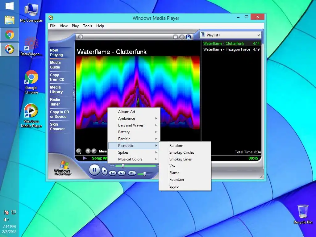This screenshot has width=316, height=237.
Task: Open My Computer desktop icon
Action: pos(31,12)
